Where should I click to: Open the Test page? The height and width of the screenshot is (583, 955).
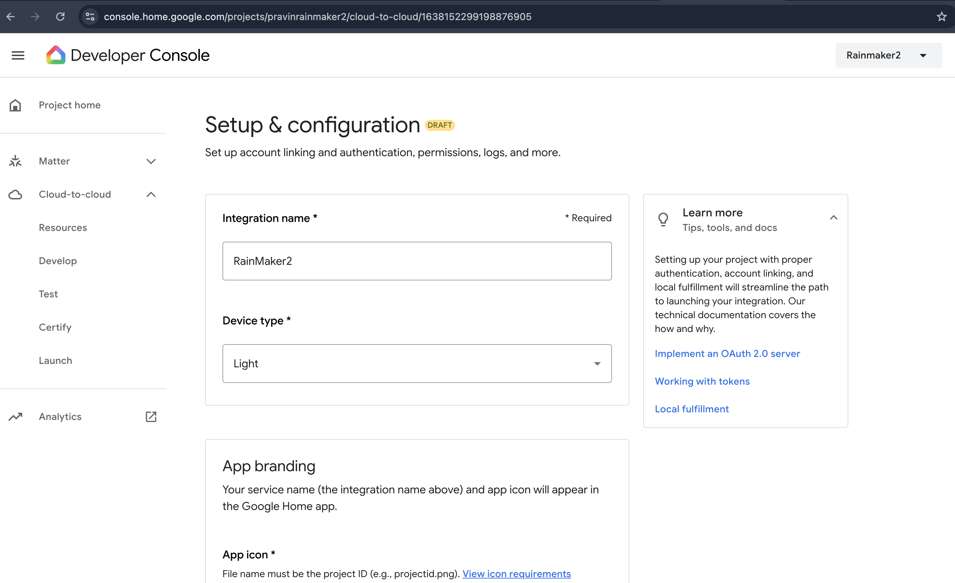48,294
